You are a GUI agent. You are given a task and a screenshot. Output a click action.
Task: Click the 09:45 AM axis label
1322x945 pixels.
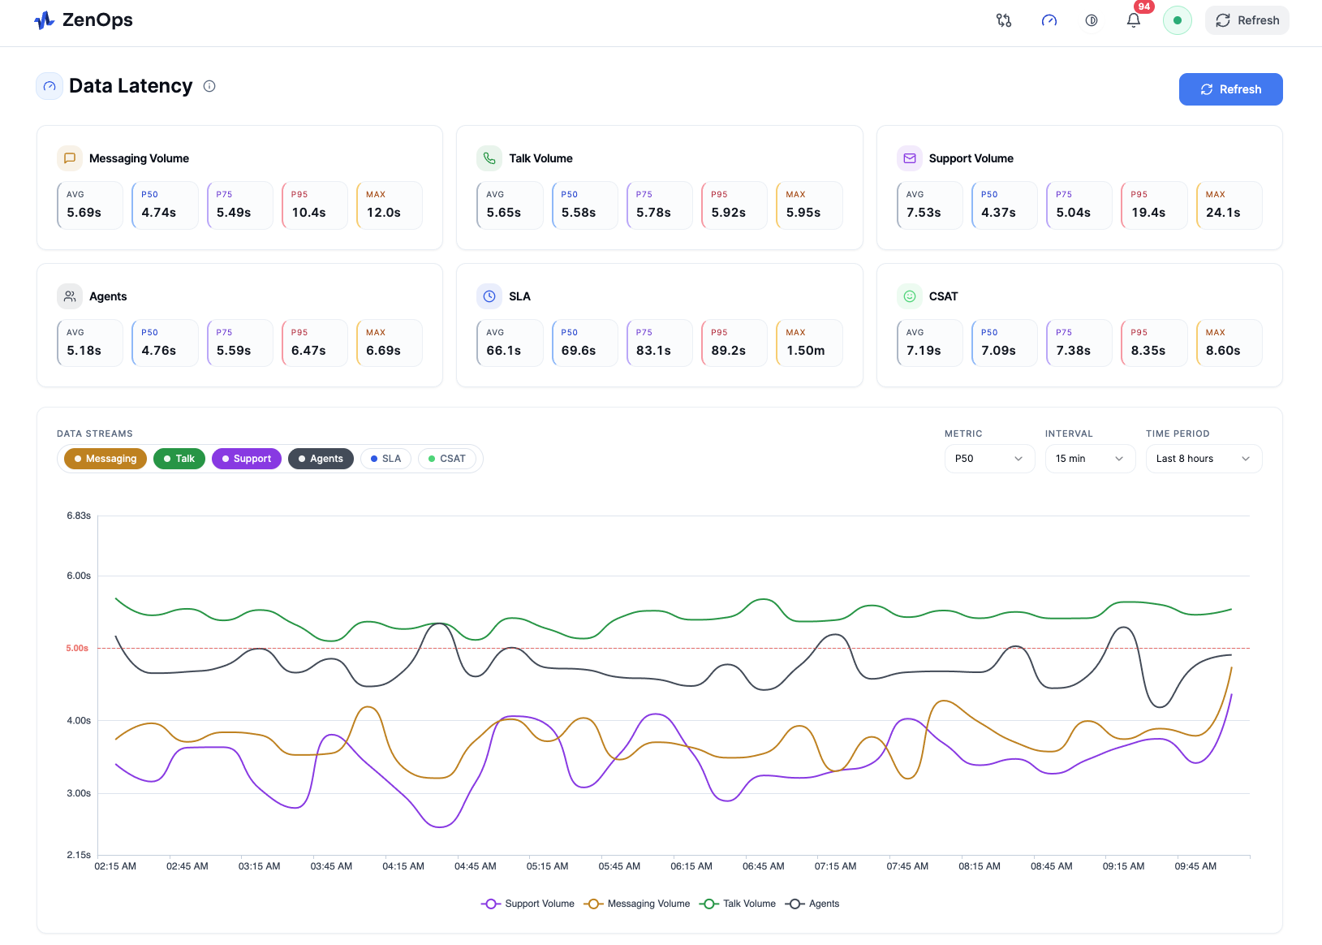click(1195, 866)
